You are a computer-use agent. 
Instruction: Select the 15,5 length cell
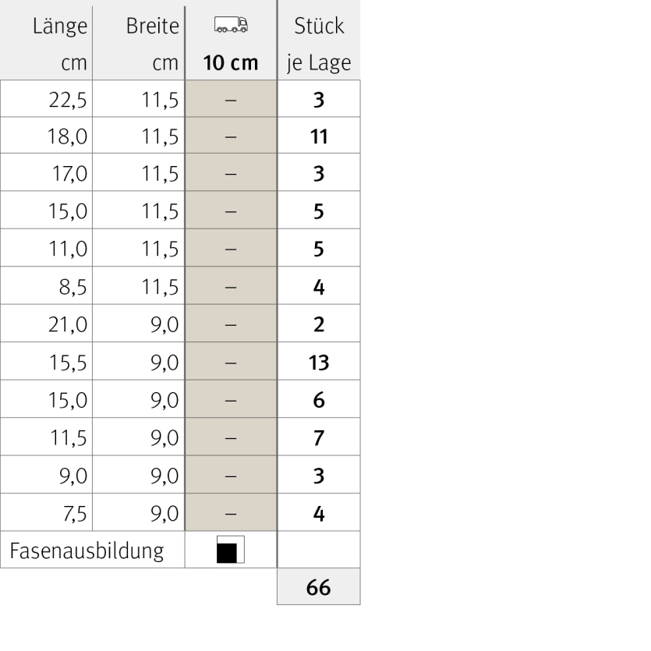[x=46, y=361]
